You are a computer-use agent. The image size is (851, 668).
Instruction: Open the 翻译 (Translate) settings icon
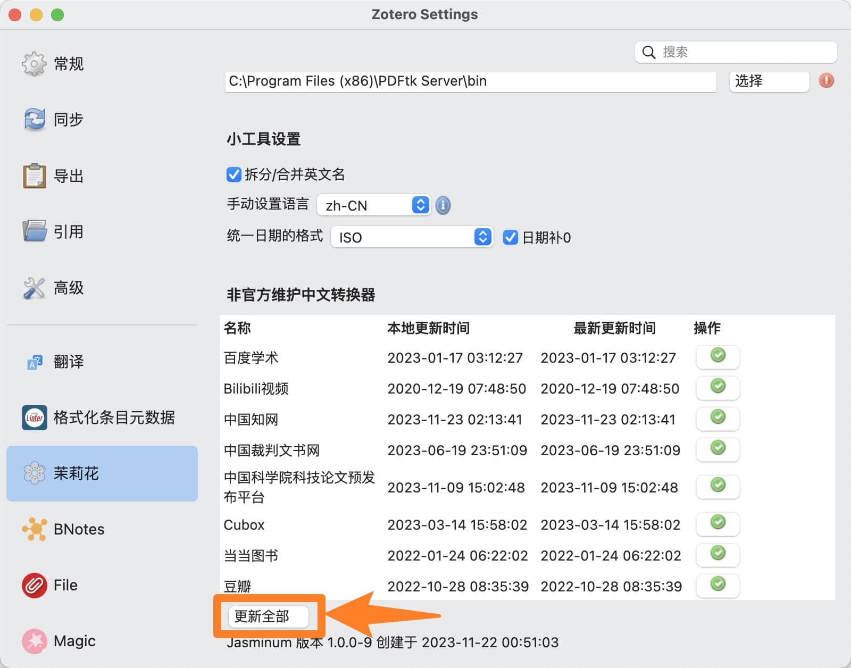tap(34, 362)
